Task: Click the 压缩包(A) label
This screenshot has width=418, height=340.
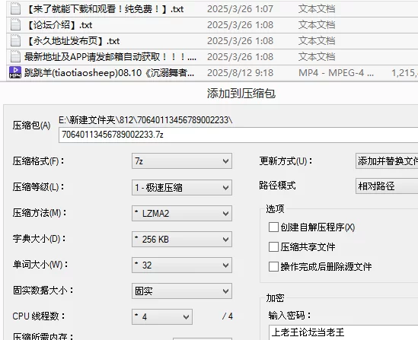Action: [31, 126]
